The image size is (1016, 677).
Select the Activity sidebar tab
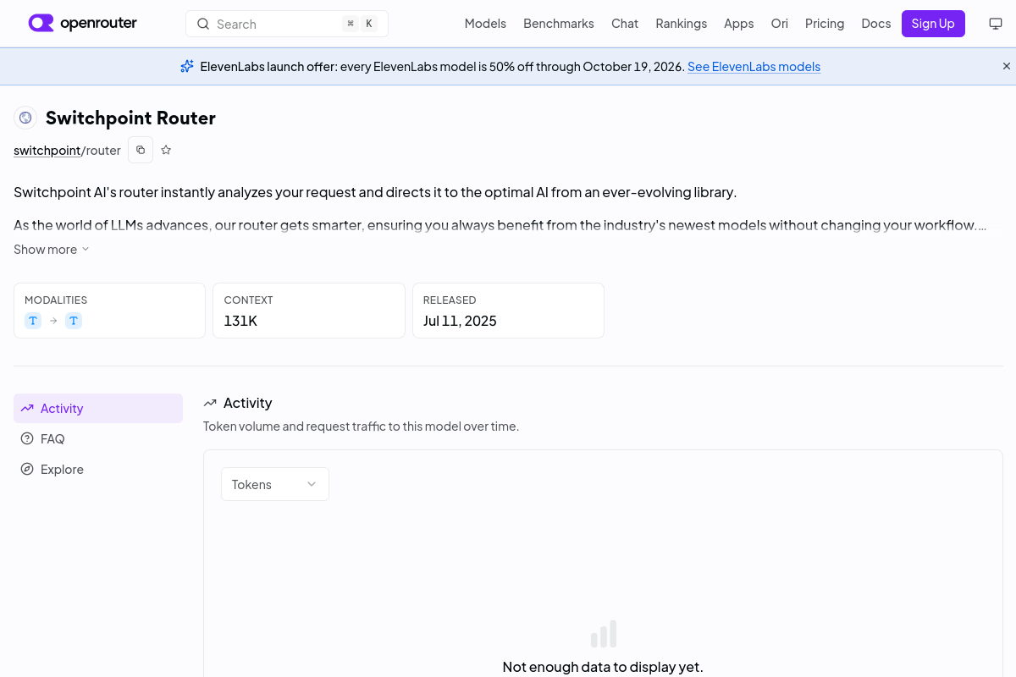98,408
